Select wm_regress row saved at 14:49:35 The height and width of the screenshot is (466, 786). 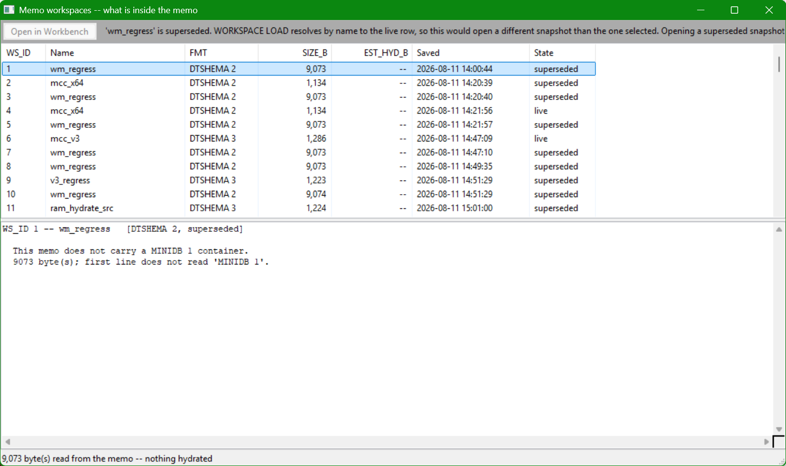coord(298,166)
